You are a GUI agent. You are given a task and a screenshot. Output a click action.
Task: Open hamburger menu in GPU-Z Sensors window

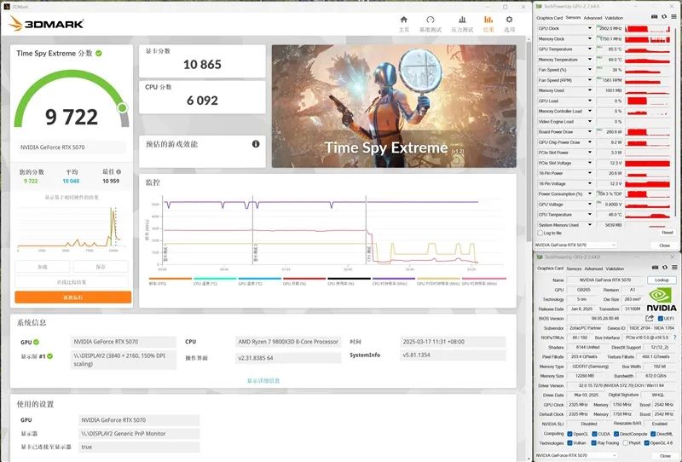(x=673, y=16)
